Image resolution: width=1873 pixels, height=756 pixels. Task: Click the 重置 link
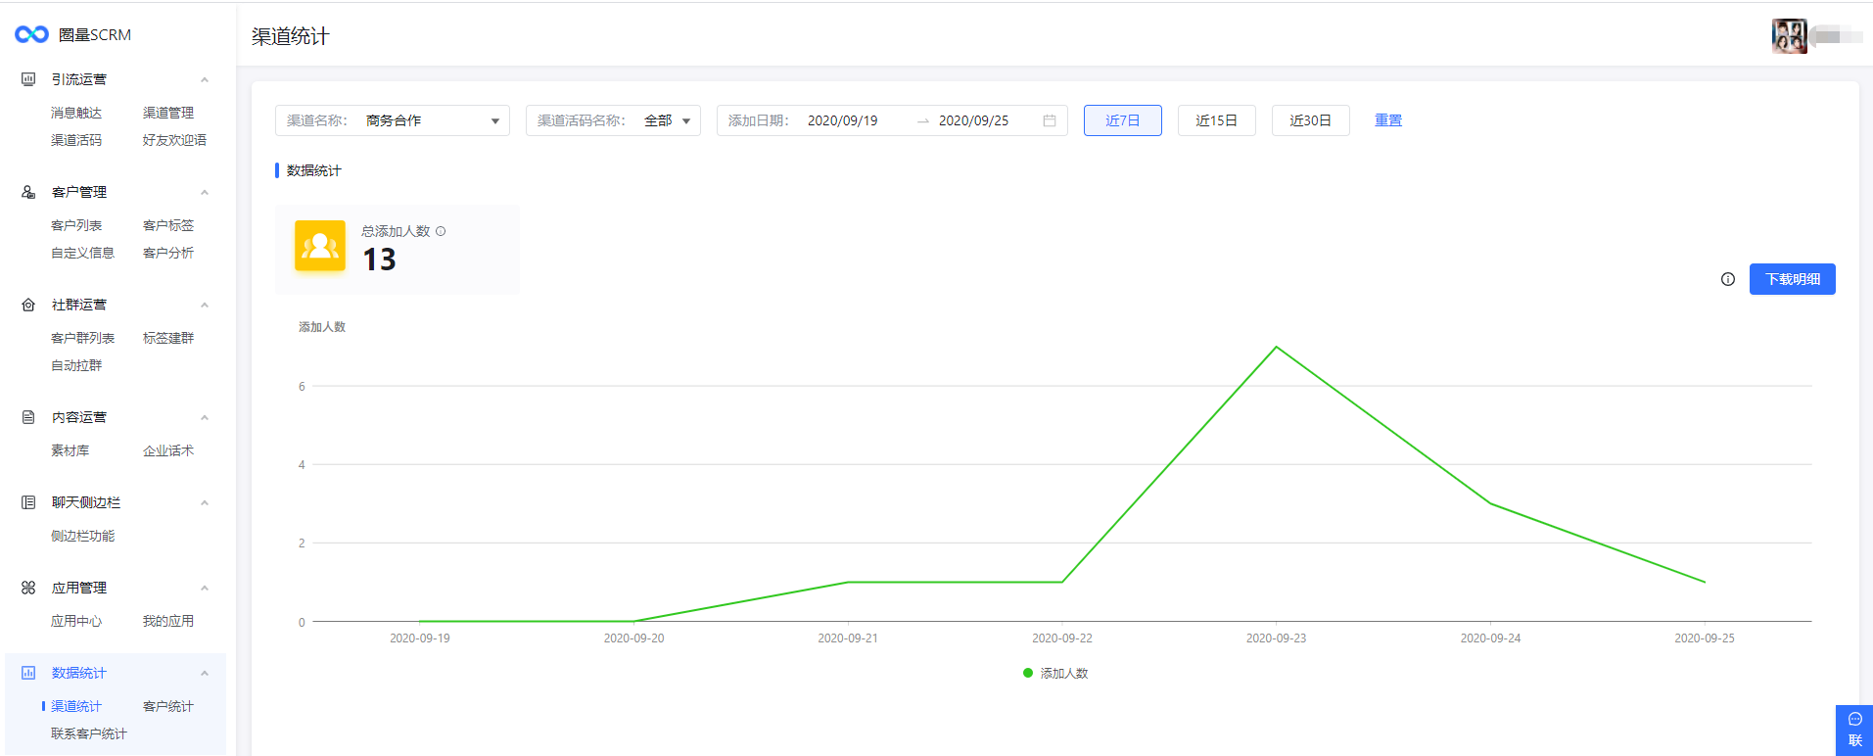[x=1387, y=120]
